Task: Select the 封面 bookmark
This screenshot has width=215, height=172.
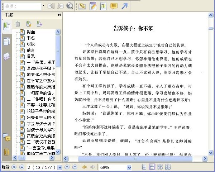Action: (x=31, y=32)
